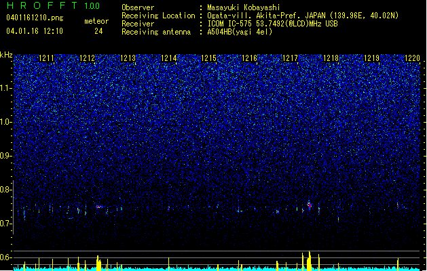Click the Receiver label
The width and height of the screenshot is (427, 271).
point(138,24)
